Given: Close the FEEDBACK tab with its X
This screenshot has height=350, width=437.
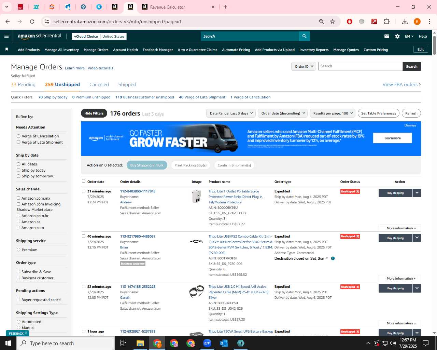Looking at the screenshot, I should (x=26, y=333).
